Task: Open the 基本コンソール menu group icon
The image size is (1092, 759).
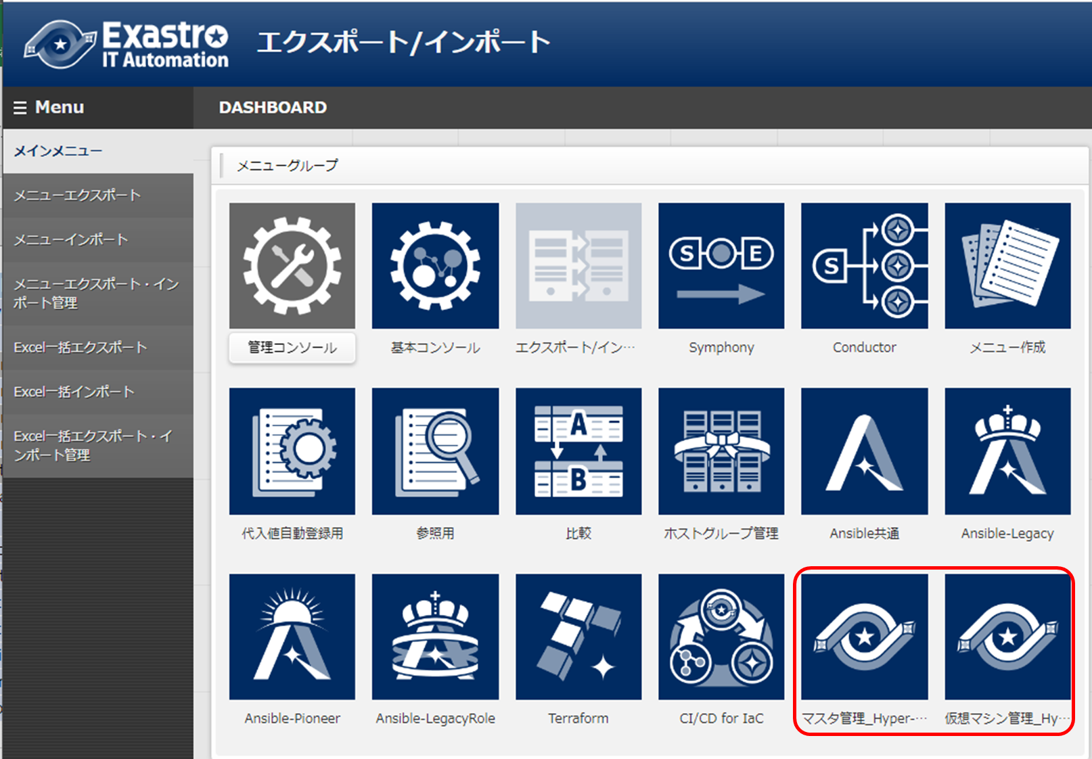Action: tap(435, 266)
